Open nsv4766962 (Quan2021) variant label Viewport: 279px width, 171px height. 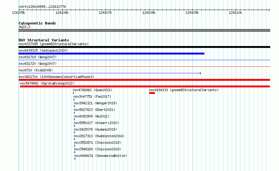92,90
